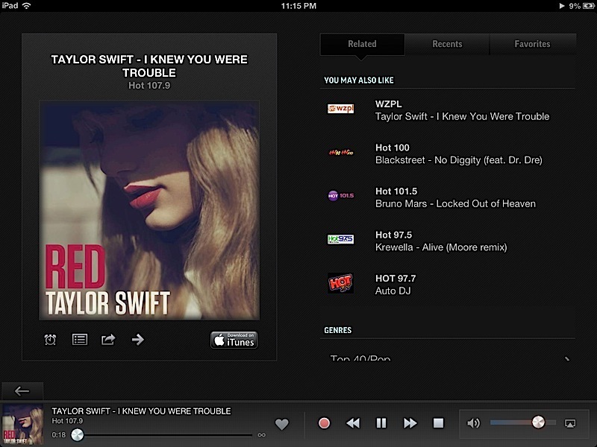This screenshot has height=447, width=597.
Task: Tap the RED album art thumbnail in player bar
Action: point(22,424)
